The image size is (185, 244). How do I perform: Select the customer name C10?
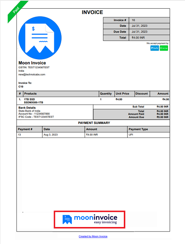(x=21, y=86)
